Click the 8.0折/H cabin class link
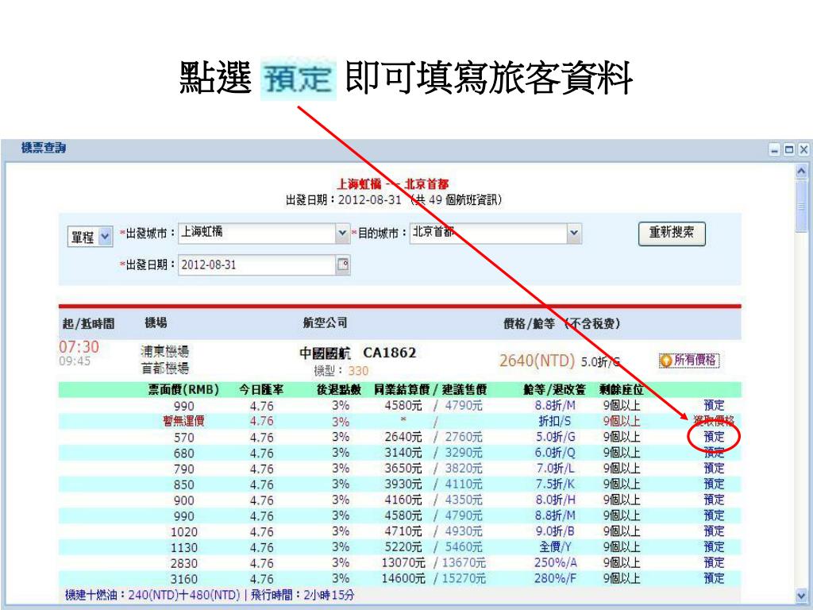Image resolution: width=813 pixels, height=610 pixels. pyautogui.click(x=555, y=500)
